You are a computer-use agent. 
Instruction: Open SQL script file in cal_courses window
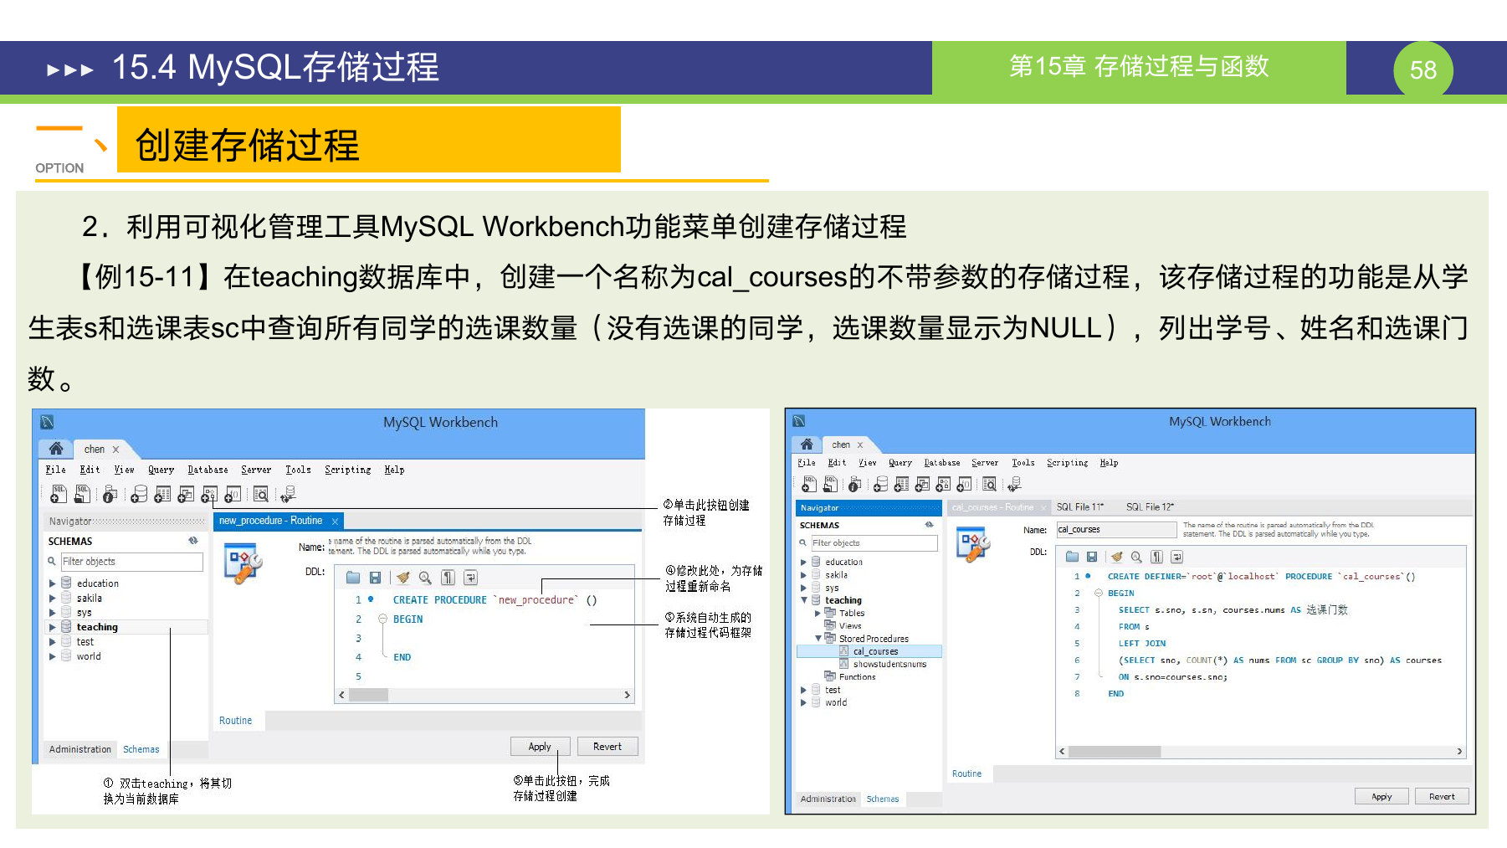coord(830,484)
